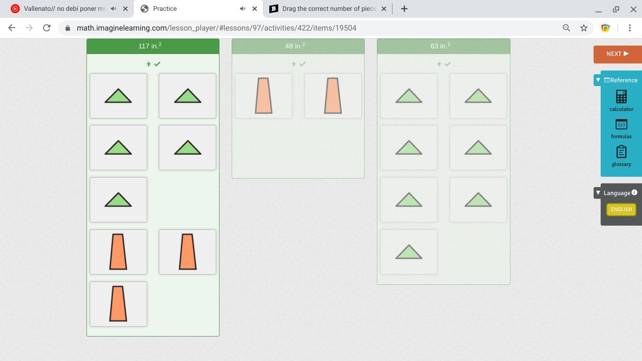Click the Language info icon
Viewport: 642px width, 361px height.
[634, 192]
